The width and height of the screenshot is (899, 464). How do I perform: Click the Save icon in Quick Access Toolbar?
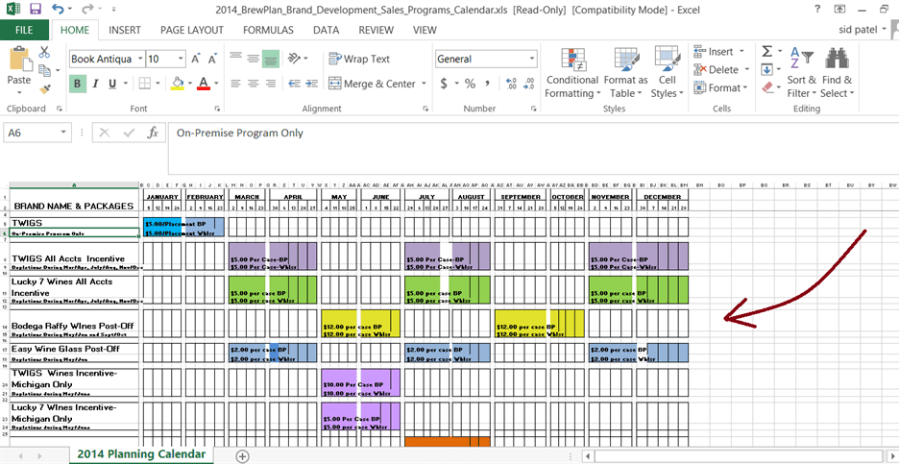35,10
